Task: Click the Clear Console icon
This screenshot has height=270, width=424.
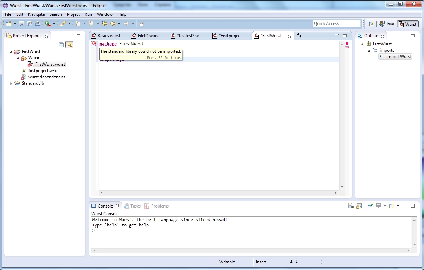Action: 351,206
